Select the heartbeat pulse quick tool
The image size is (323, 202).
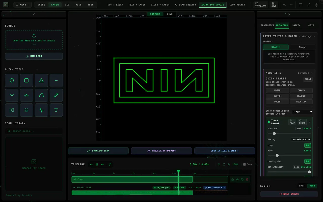(x=41, y=110)
